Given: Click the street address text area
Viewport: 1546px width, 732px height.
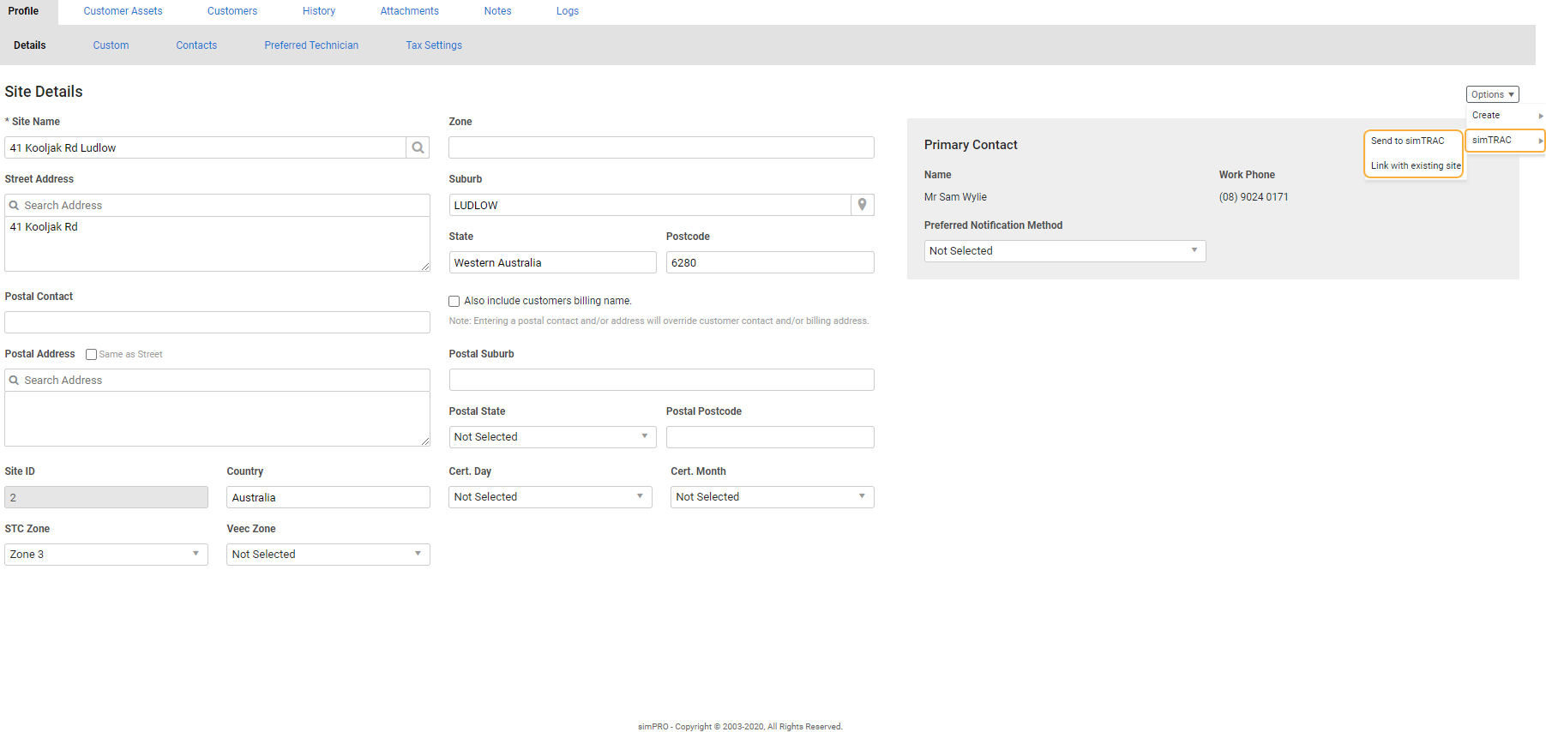Looking at the screenshot, I should (217, 244).
